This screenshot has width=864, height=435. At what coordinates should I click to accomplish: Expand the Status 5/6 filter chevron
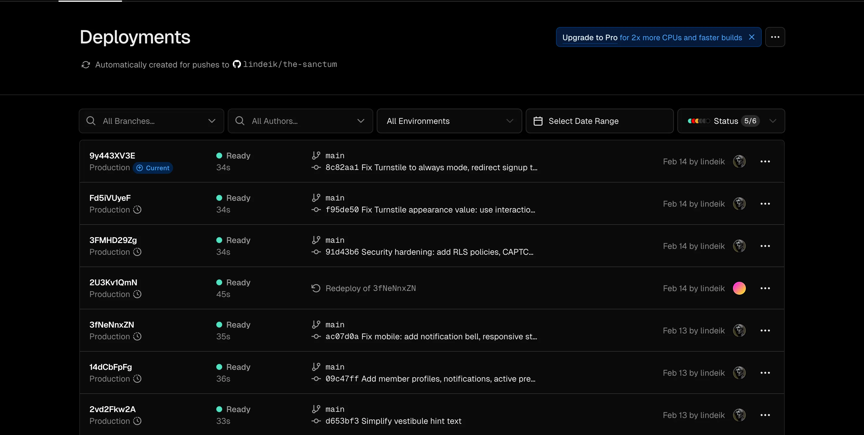pyautogui.click(x=773, y=121)
